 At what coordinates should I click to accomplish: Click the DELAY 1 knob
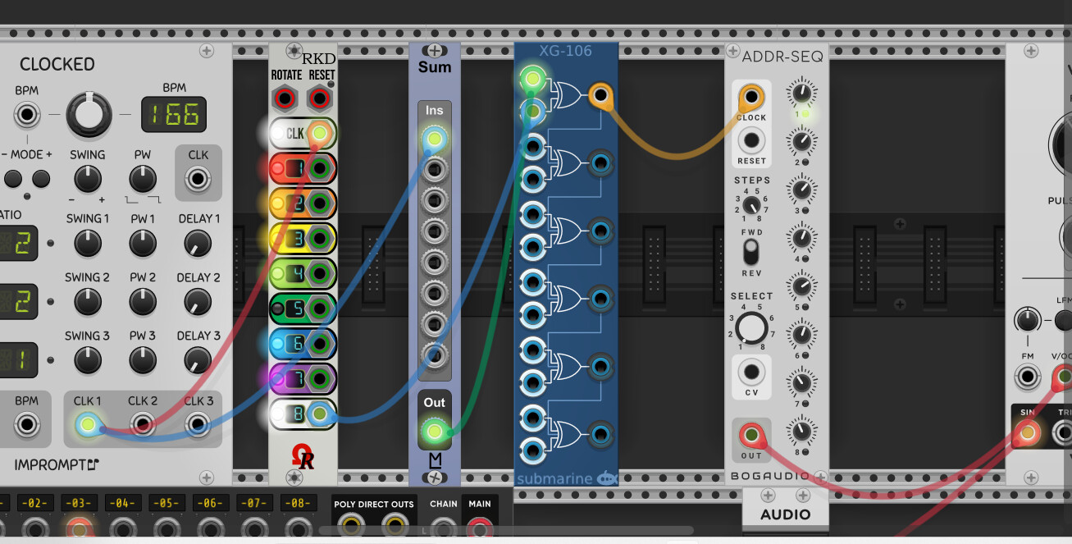pos(198,243)
